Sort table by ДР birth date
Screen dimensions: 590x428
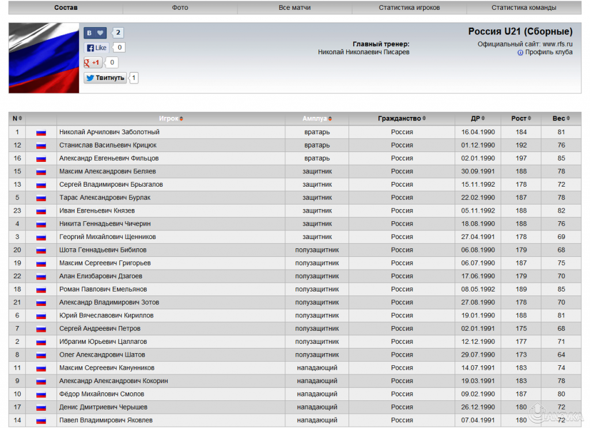coord(478,119)
